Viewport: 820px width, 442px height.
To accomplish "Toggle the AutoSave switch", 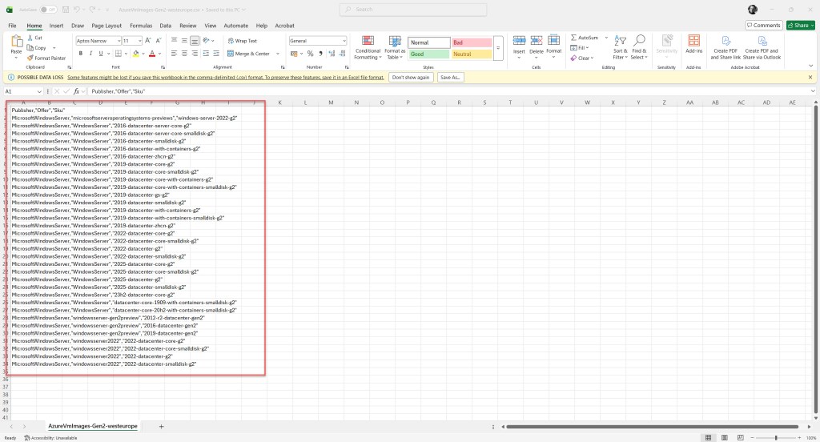I will coord(48,10).
